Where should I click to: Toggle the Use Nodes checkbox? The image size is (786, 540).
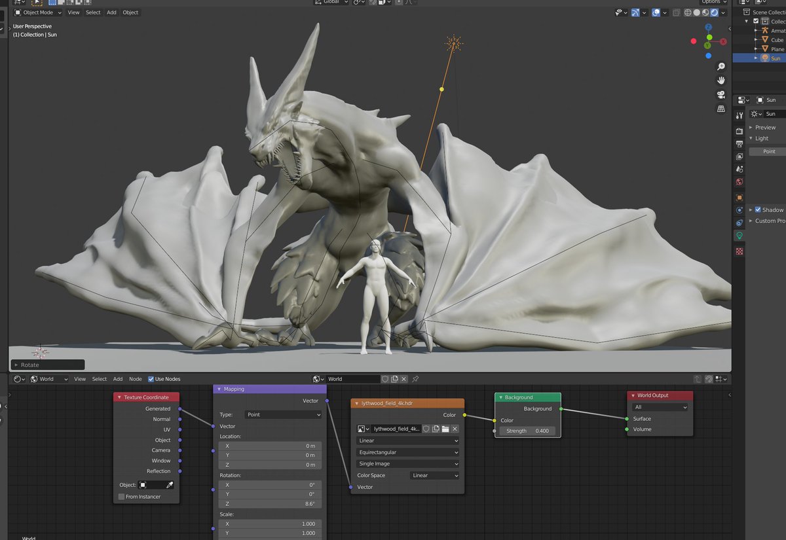pyautogui.click(x=151, y=379)
